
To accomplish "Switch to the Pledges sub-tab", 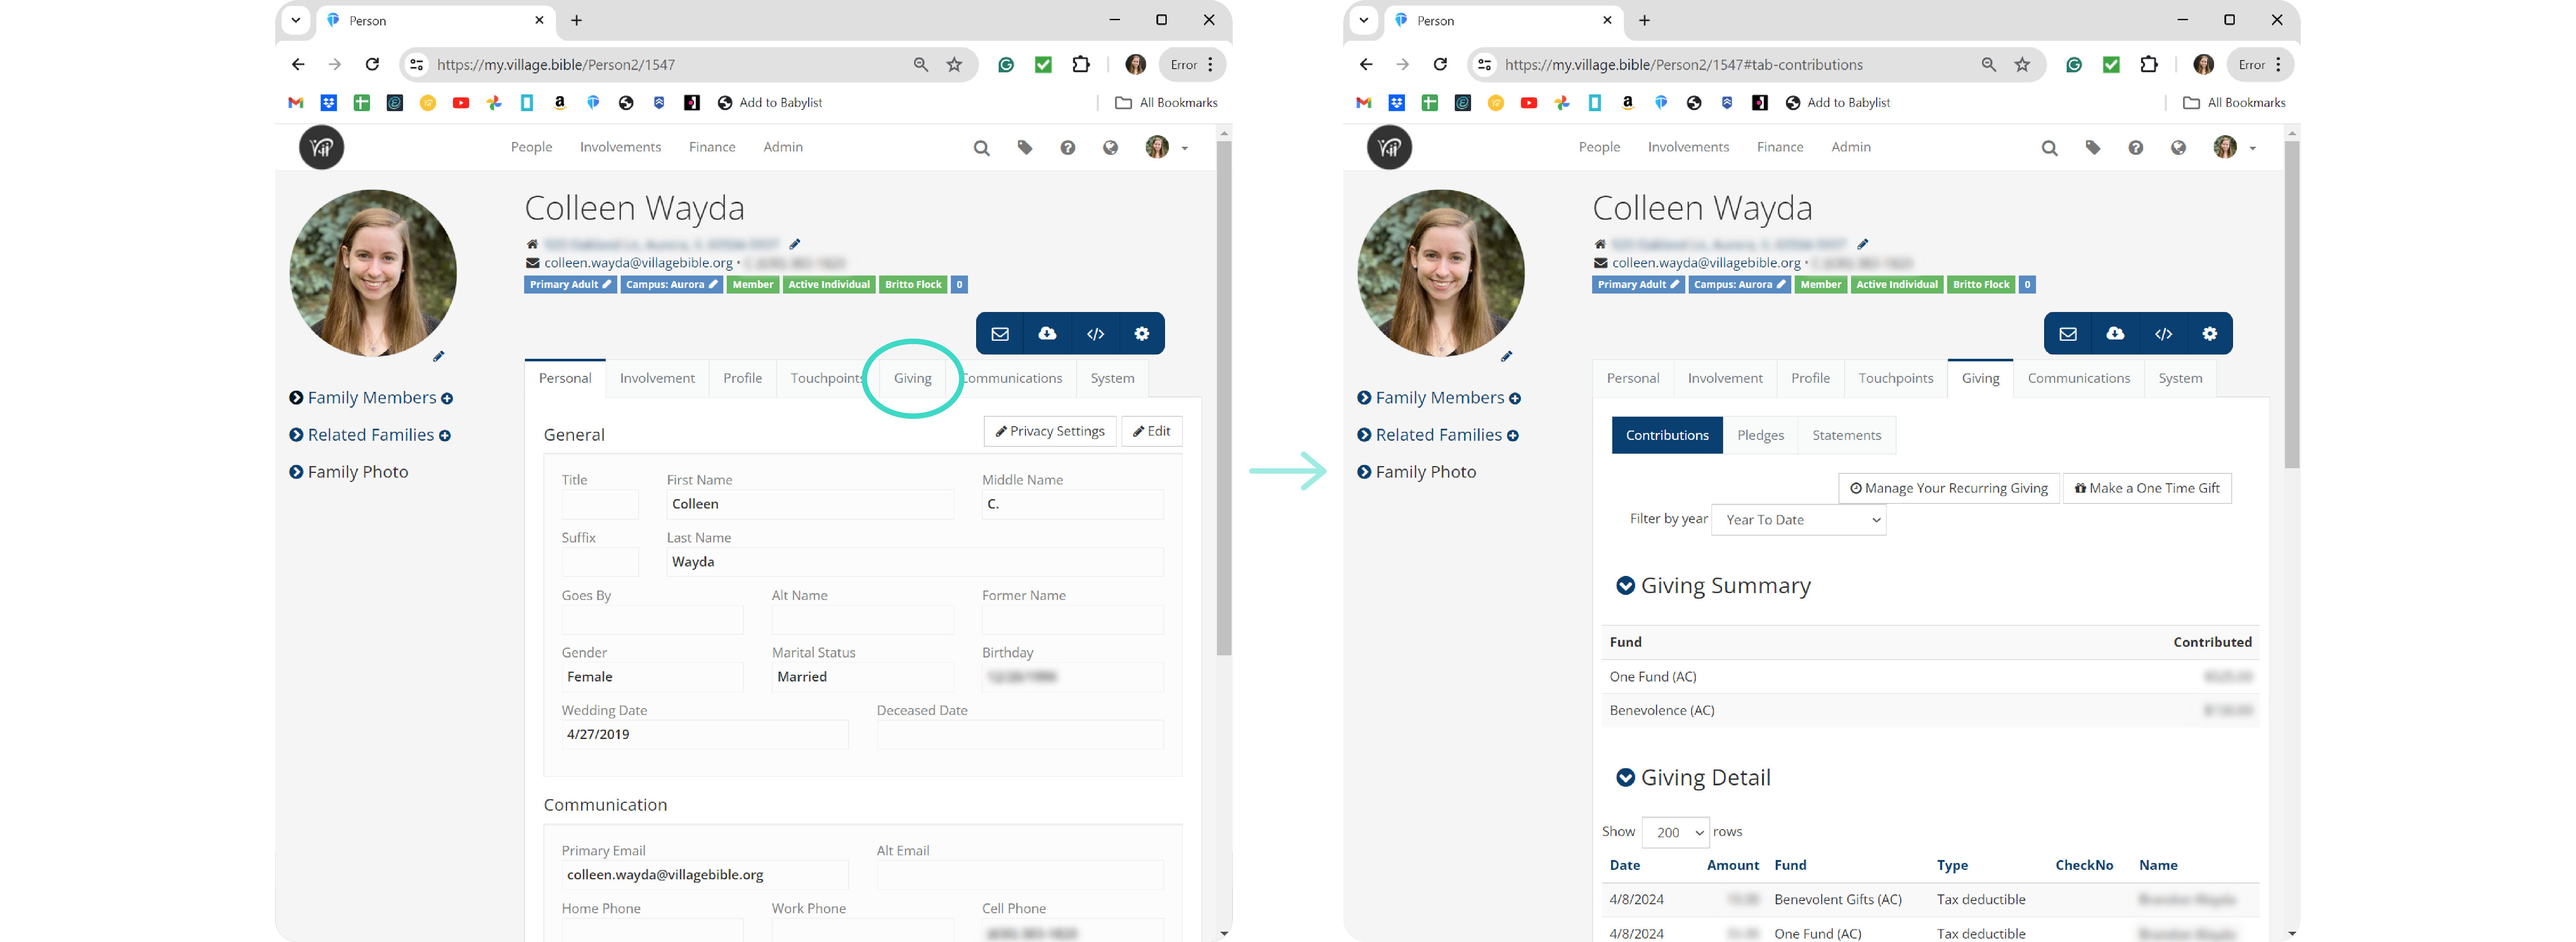I will pyautogui.click(x=1760, y=436).
